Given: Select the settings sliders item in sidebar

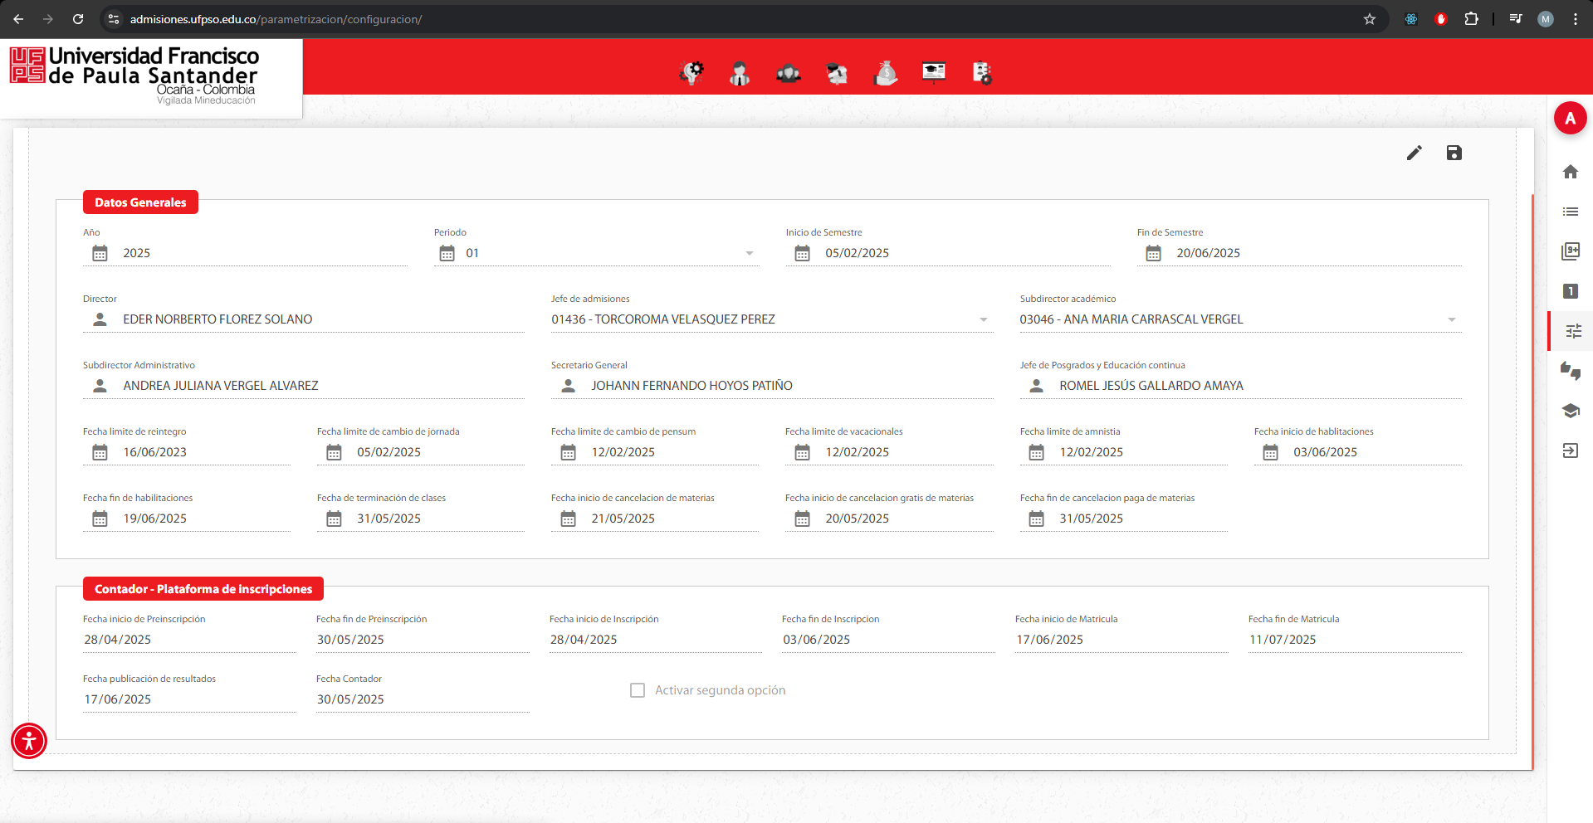Looking at the screenshot, I should click(1572, 331).
